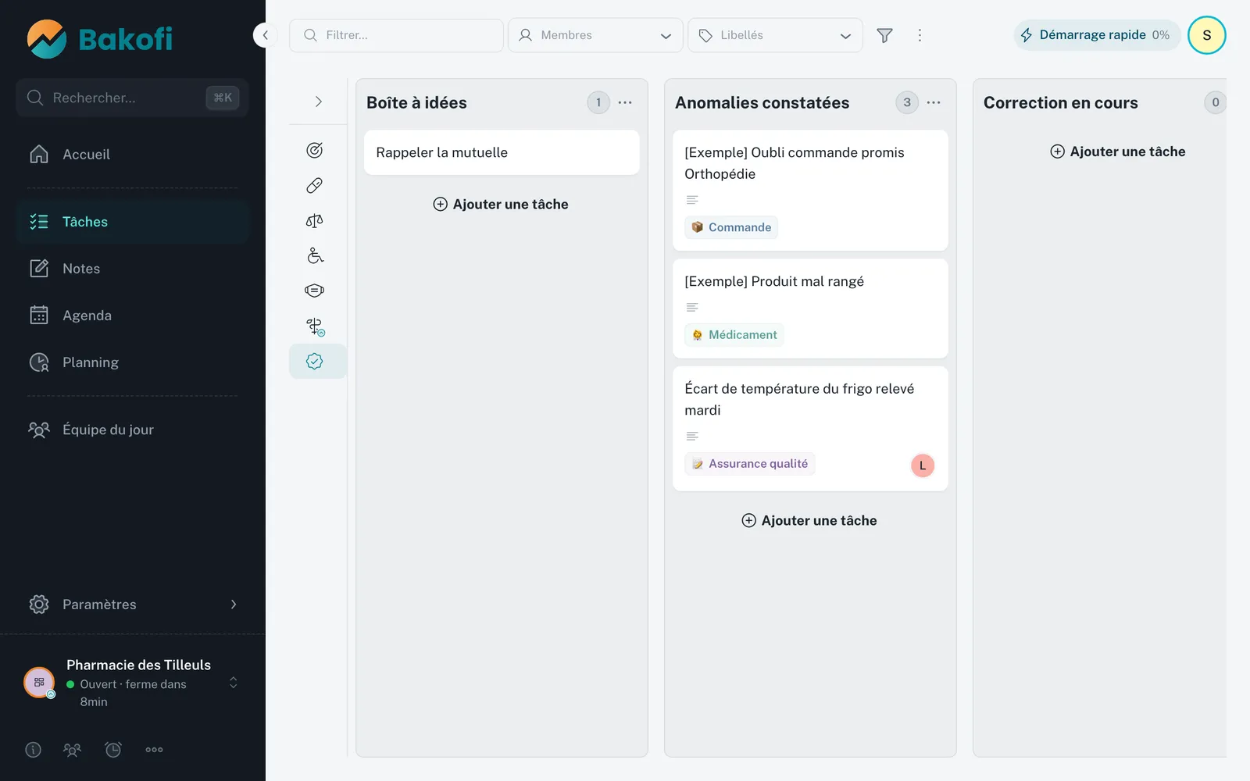Screen dimensions: 1250x781
Task: Open the face mask icon board
Action: point(315,291)
